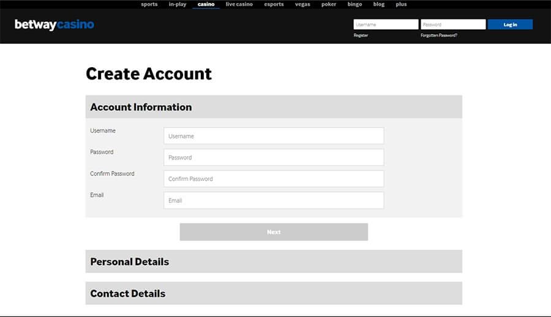This screenshot has width=551, height=317.
Task: Select the casino tab
Action: click(x=206, y=4)
